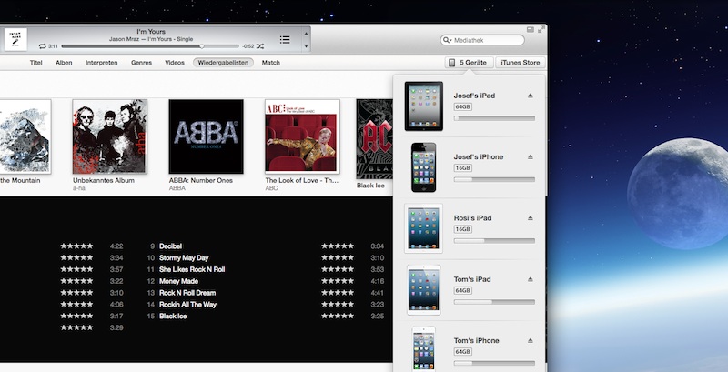Select the Wiedergabelisten tab
Image resolution: width=728 pixels, height=372 pixels.
(223, 63)
